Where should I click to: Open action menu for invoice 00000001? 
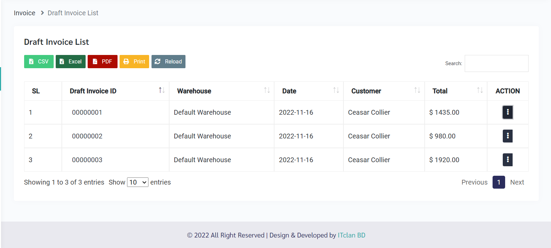click(x=508, y=112)
